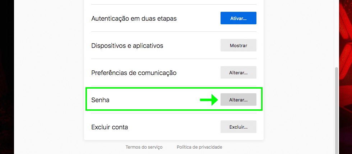352x154 pixels.
Task: Click the Autenticação em duas etapas label
Action: click(134, 18)
